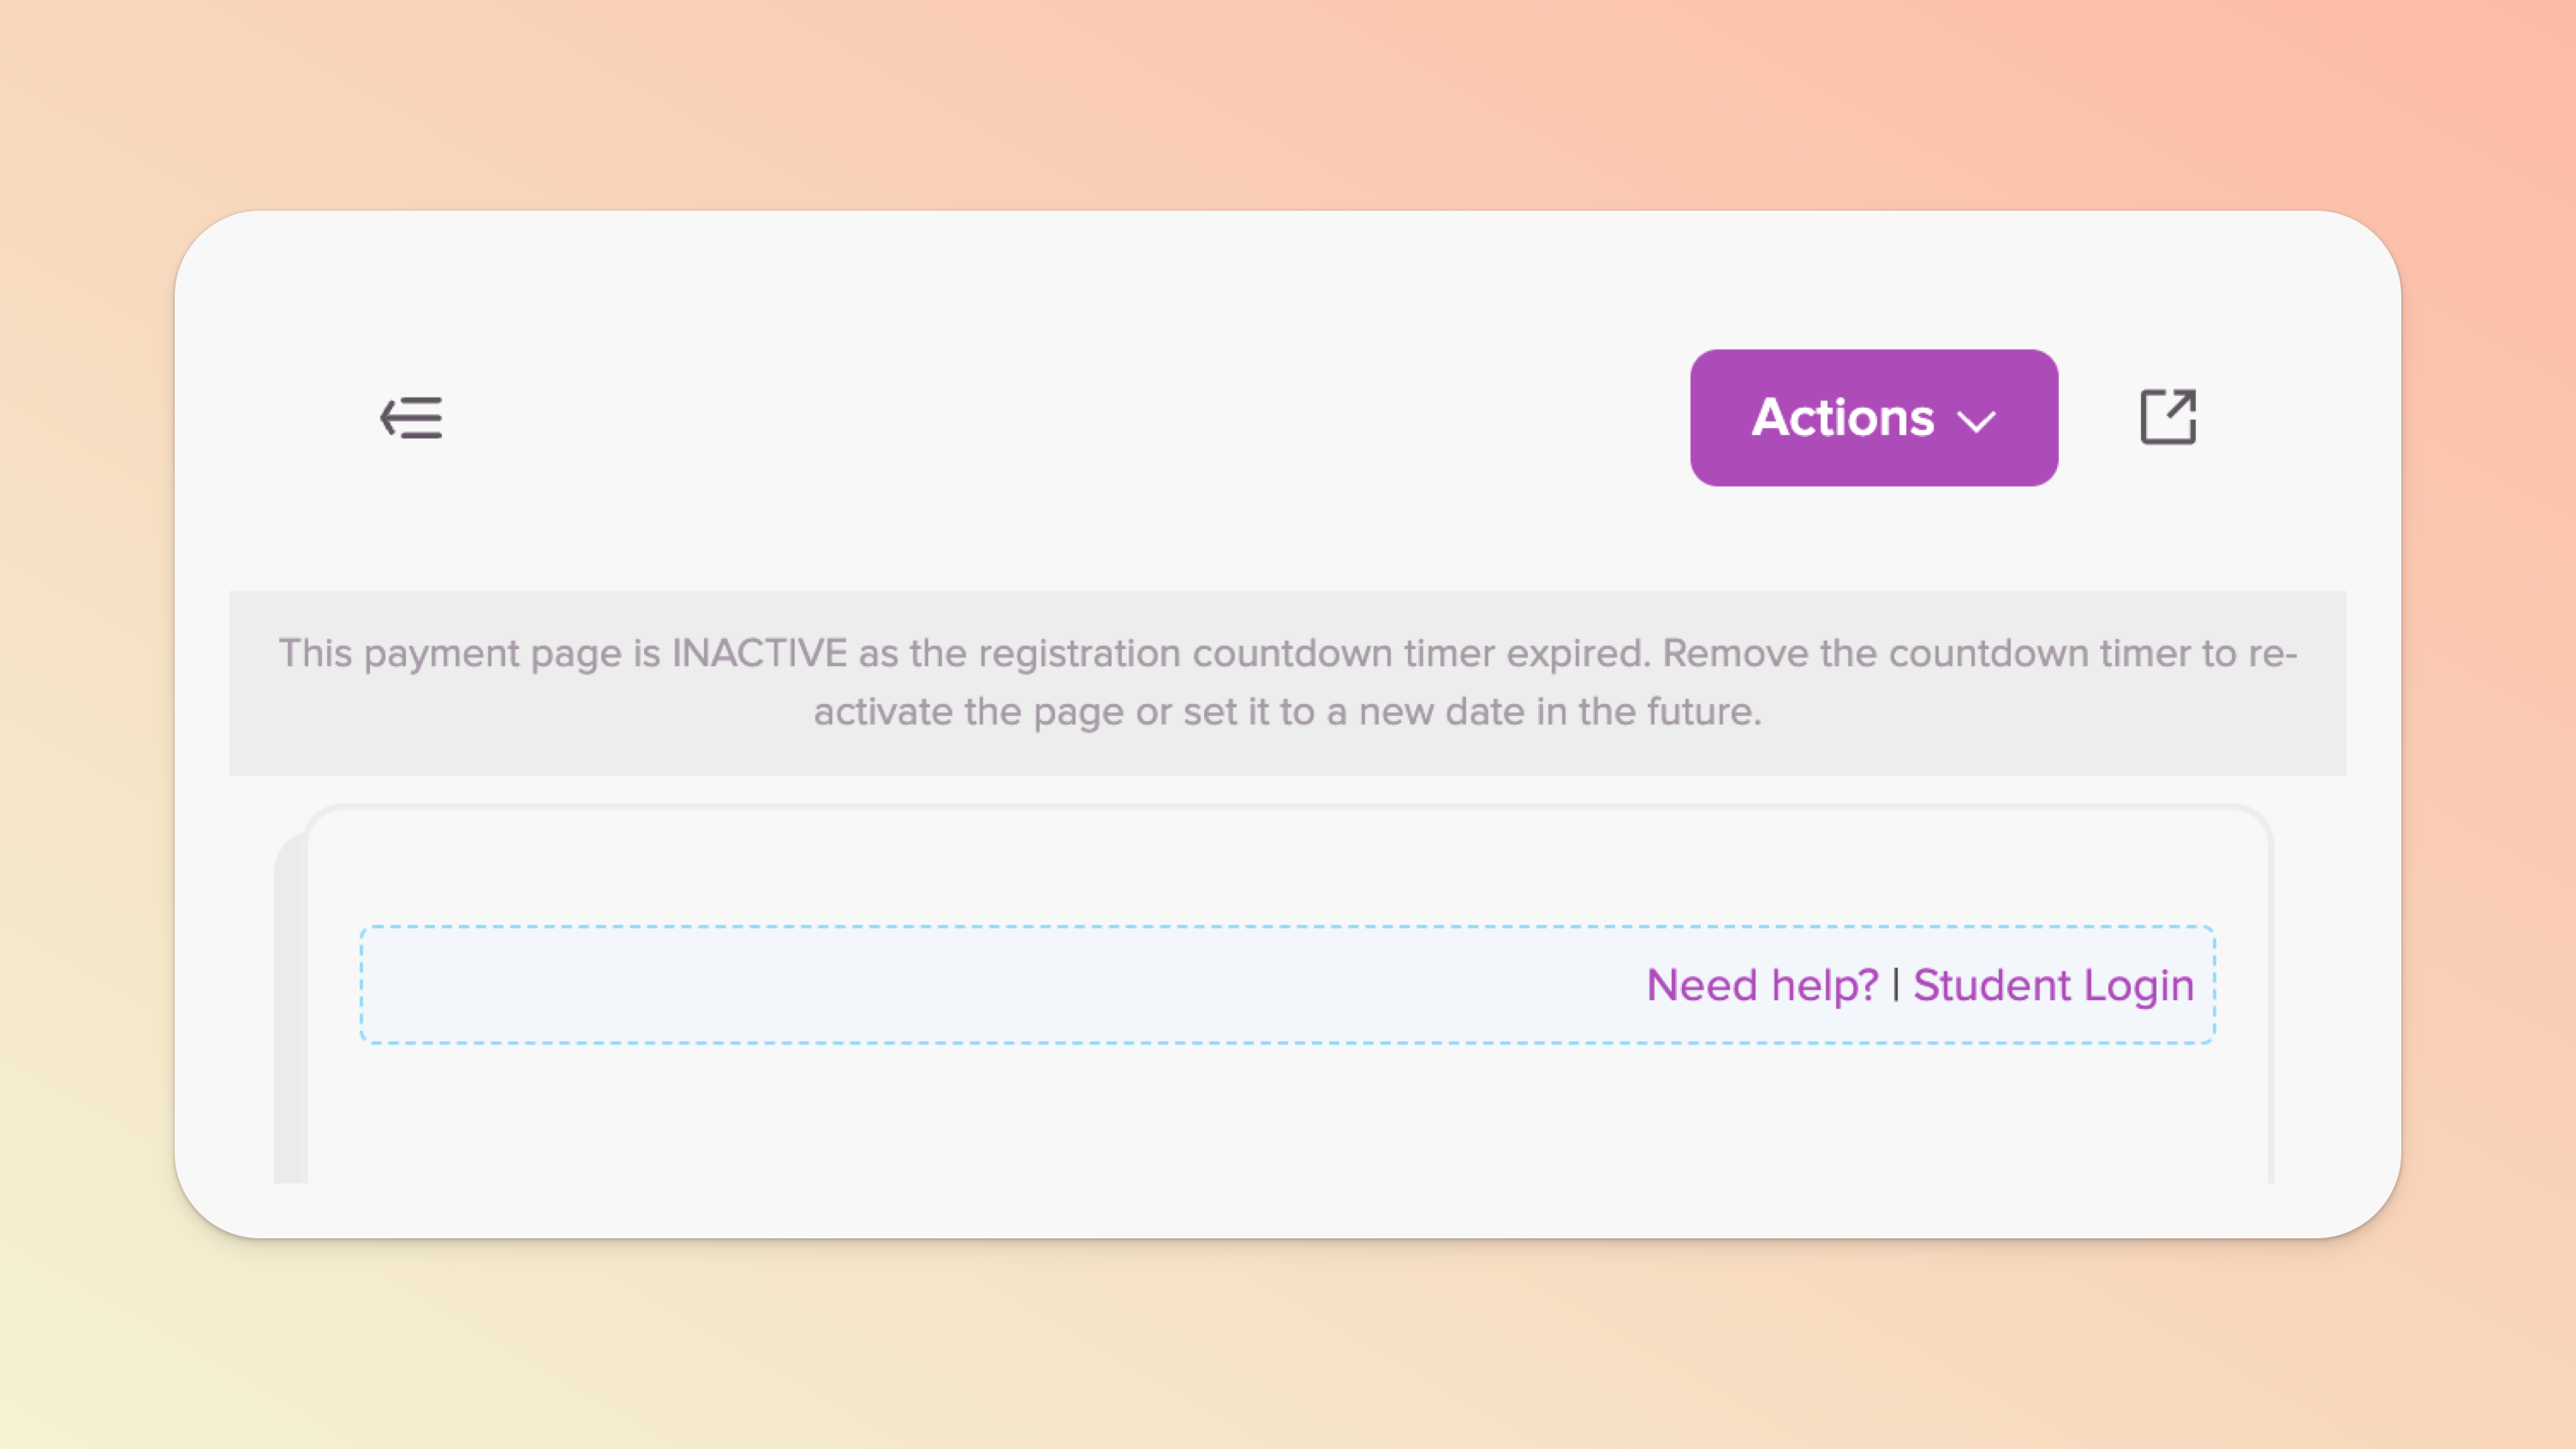Viewport: 2576px width, 1449px height.
Task: Launch the external link preview icon
Action: (x=2167, y=417)
